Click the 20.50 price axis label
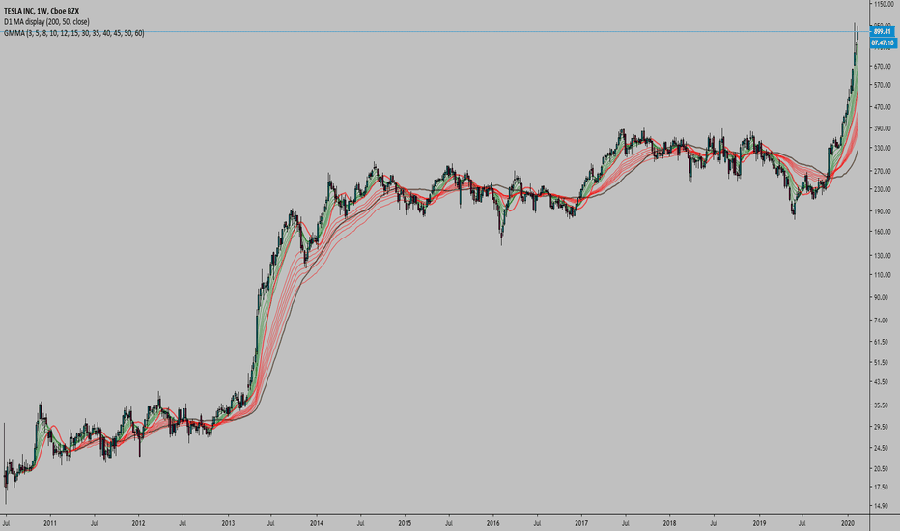This screenshot has height=531, width=900. [881, 468]
